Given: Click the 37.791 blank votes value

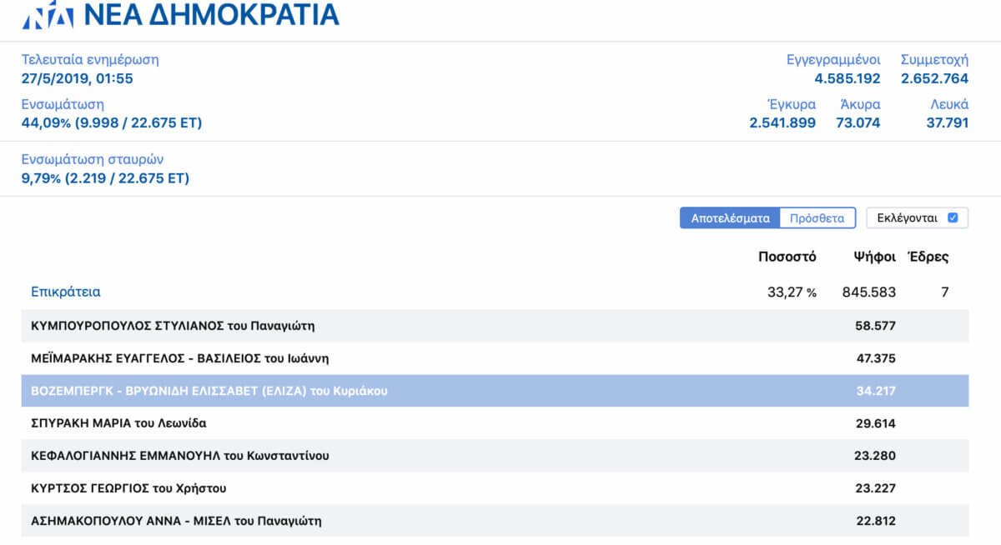Looking at the screenshot, I should point(948,123).
